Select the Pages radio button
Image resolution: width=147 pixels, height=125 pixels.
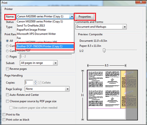tap(7, 57)
